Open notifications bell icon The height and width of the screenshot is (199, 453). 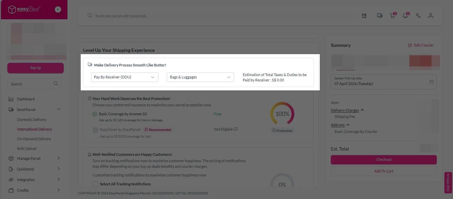click(x=405, y=16)
